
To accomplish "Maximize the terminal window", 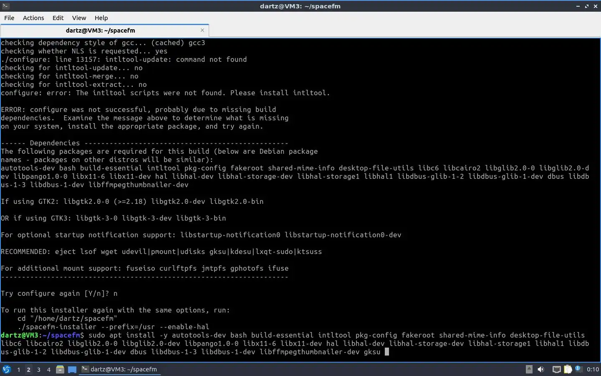I will click(x=587, y=6).
